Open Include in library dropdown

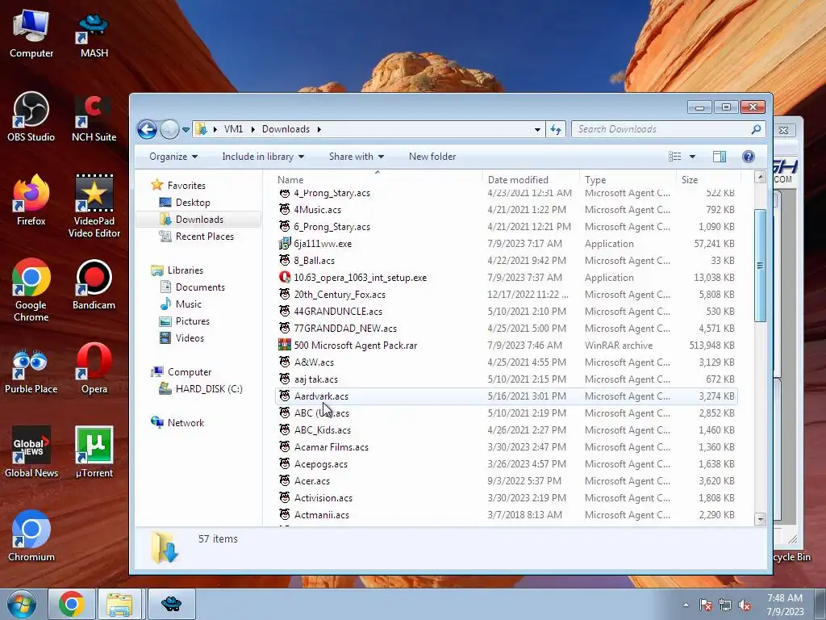pos(263,157)
